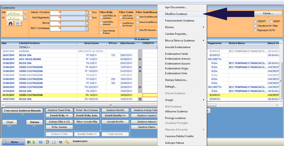Open date picker arrow next to Dal

click(x=25, y=13)
